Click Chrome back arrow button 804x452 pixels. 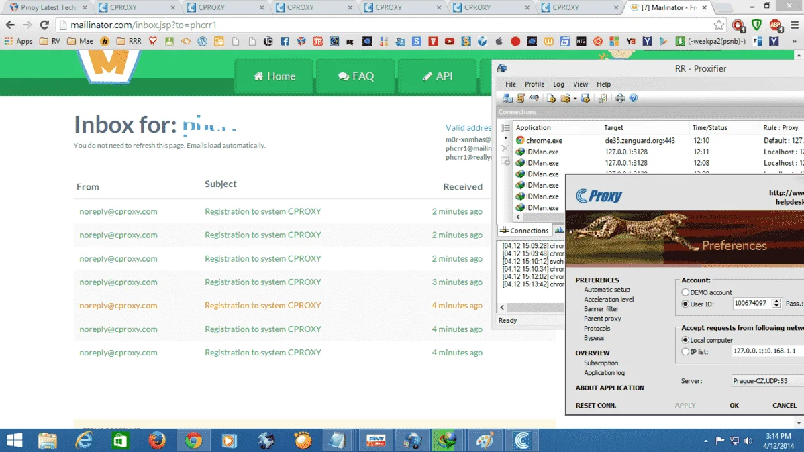tap(10, 25)
